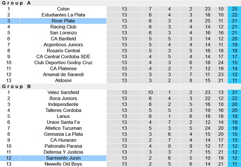Click the Group B header
Viewport: 241px width, 167px height.
point(17,86)
